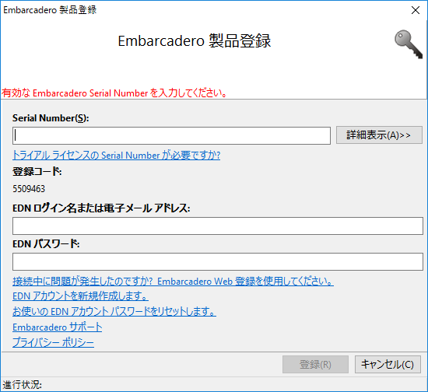Open the Embarcadero Web 登録 connection problem link
The image size is (428, 392).
point(173,282)
